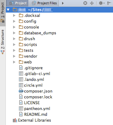This screenshot has height=125, width=113.
Task: Click the circle.yml YAML file icon
Action: [x=21, y=85]
